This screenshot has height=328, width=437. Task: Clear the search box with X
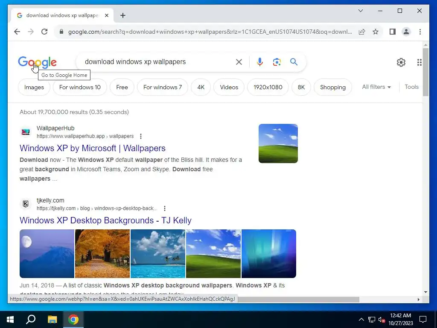239,62
